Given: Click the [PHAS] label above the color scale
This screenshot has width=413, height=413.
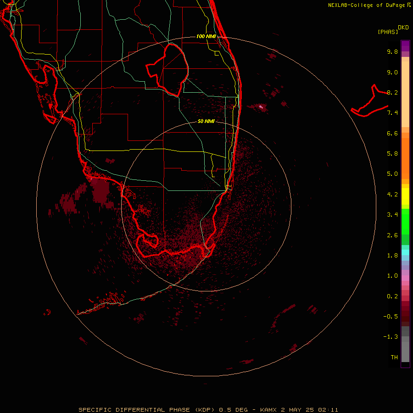Looking at the screenshot, I should click(388, 32).
